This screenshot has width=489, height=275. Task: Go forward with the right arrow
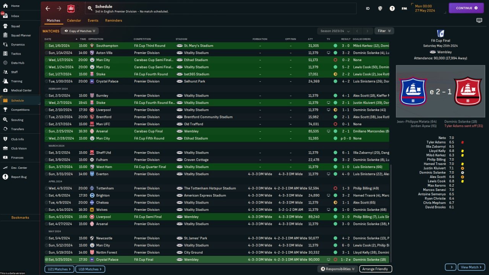[x=59, y=8]
